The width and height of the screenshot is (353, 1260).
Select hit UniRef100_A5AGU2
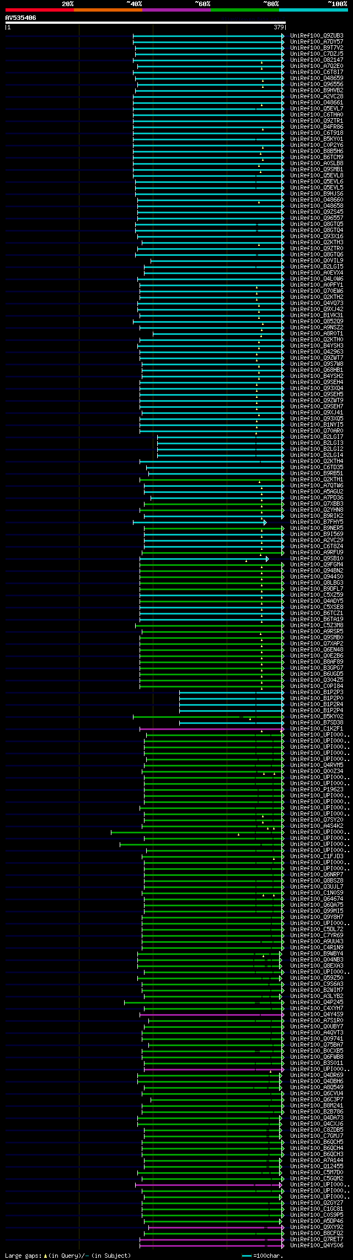pos(317,492)
